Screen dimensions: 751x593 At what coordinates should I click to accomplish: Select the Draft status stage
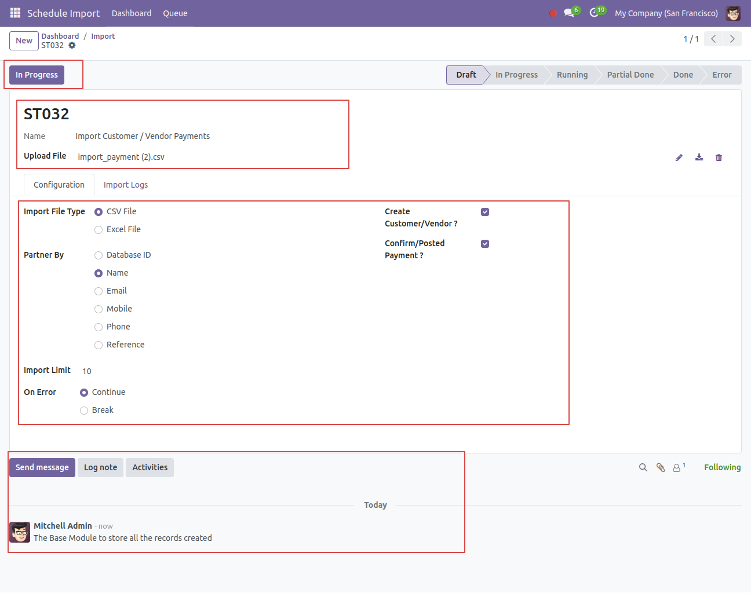click(466, 75)
